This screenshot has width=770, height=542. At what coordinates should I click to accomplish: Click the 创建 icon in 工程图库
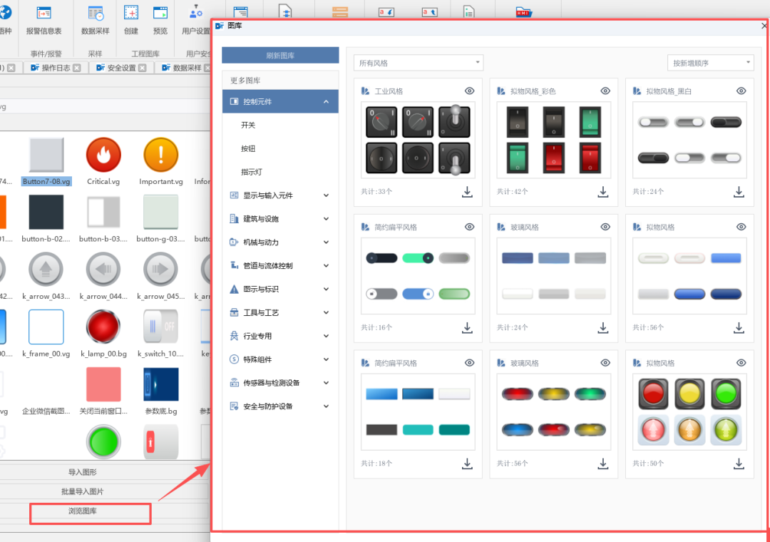tap(131, 14)
